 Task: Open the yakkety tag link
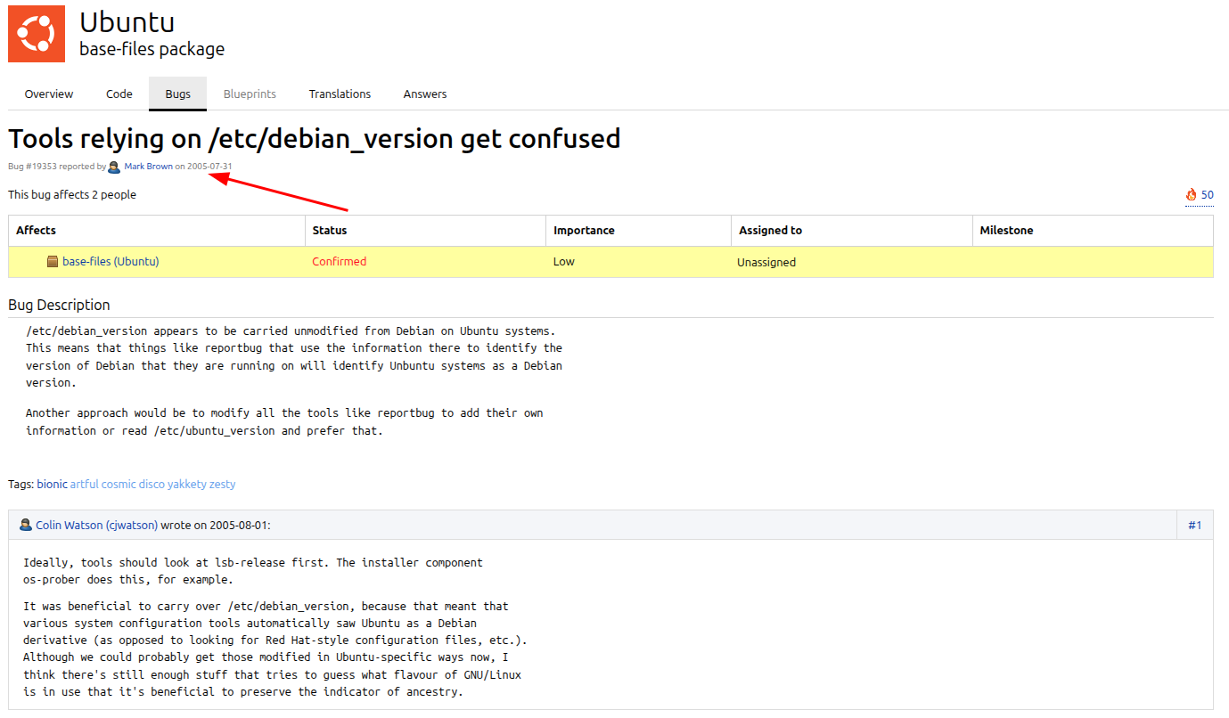pos(187,485)
